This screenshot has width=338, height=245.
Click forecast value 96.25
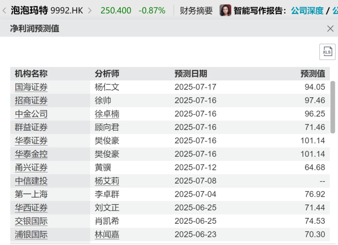point(315,113)
